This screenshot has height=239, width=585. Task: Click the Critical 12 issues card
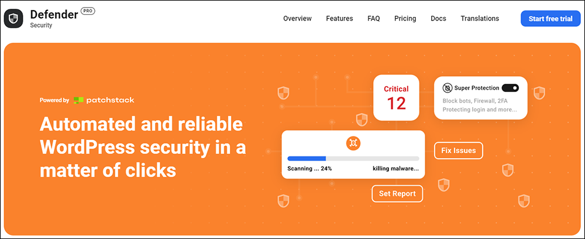396,98
